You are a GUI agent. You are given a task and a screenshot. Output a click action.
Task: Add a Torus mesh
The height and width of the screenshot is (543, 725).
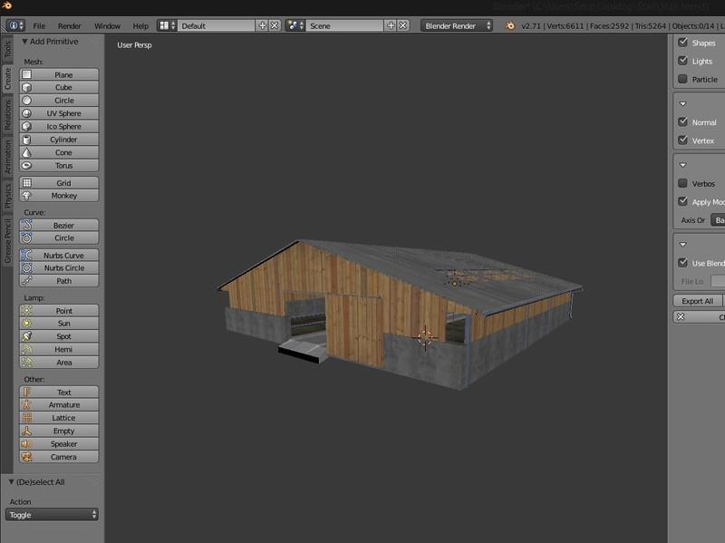click(x=59, y=166)
